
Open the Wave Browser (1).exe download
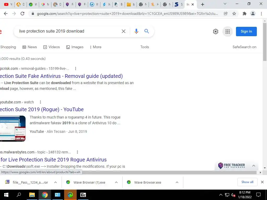coord(86,182)
